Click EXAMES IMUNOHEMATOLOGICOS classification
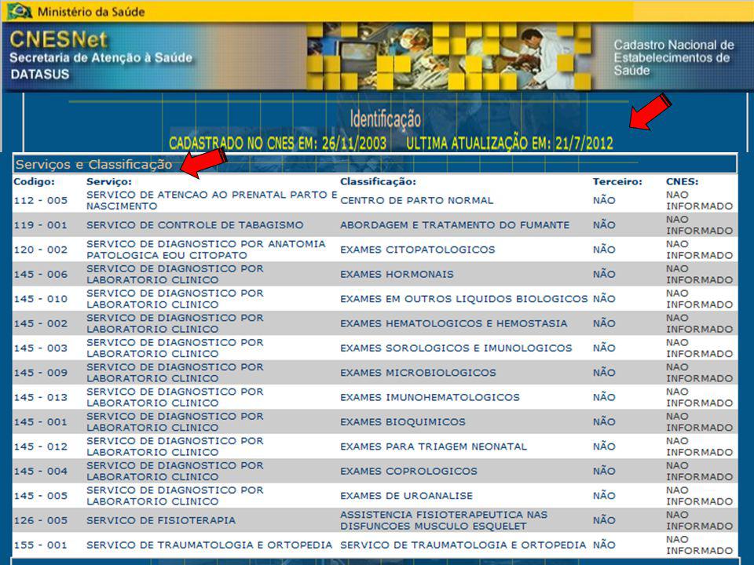The image size is (754, 565). [430, 397]
